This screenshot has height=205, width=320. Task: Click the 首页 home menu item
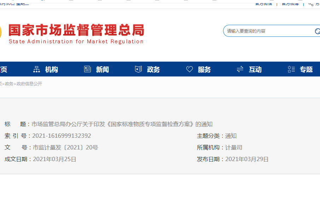[x=3, y=70]
